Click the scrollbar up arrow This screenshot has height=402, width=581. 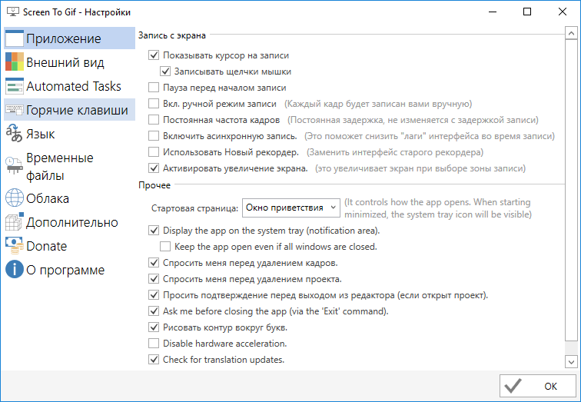[571, 33]
